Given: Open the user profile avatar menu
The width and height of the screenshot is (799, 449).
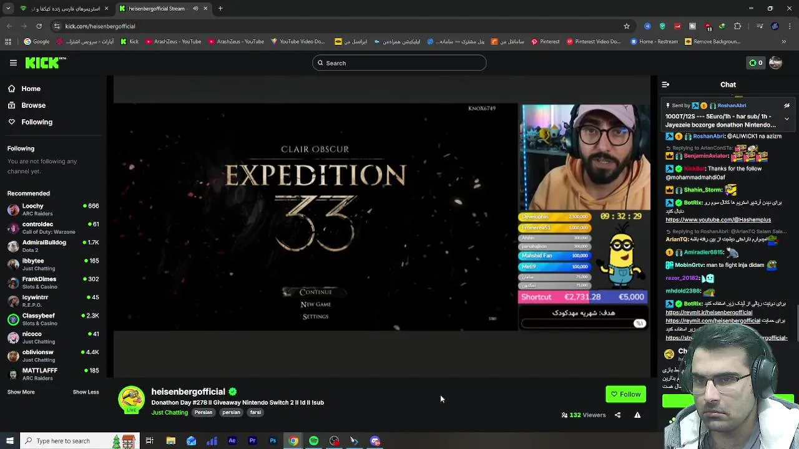Looking at the screenshot, I should (x=776, y=63).
